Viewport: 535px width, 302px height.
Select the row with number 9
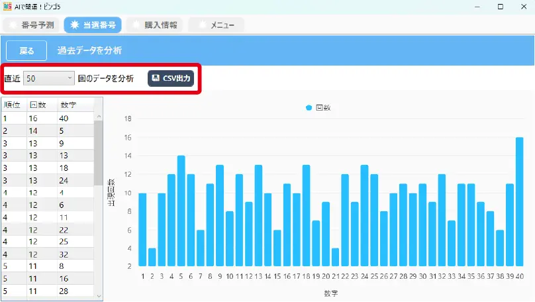coord(48,143)
